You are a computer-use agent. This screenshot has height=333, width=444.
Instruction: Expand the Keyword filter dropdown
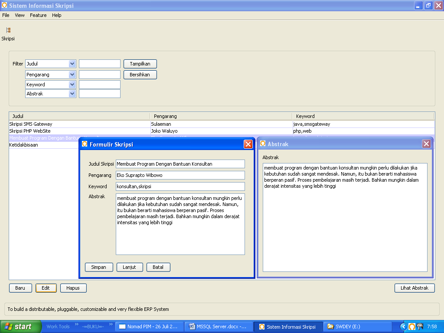[72, 85]
